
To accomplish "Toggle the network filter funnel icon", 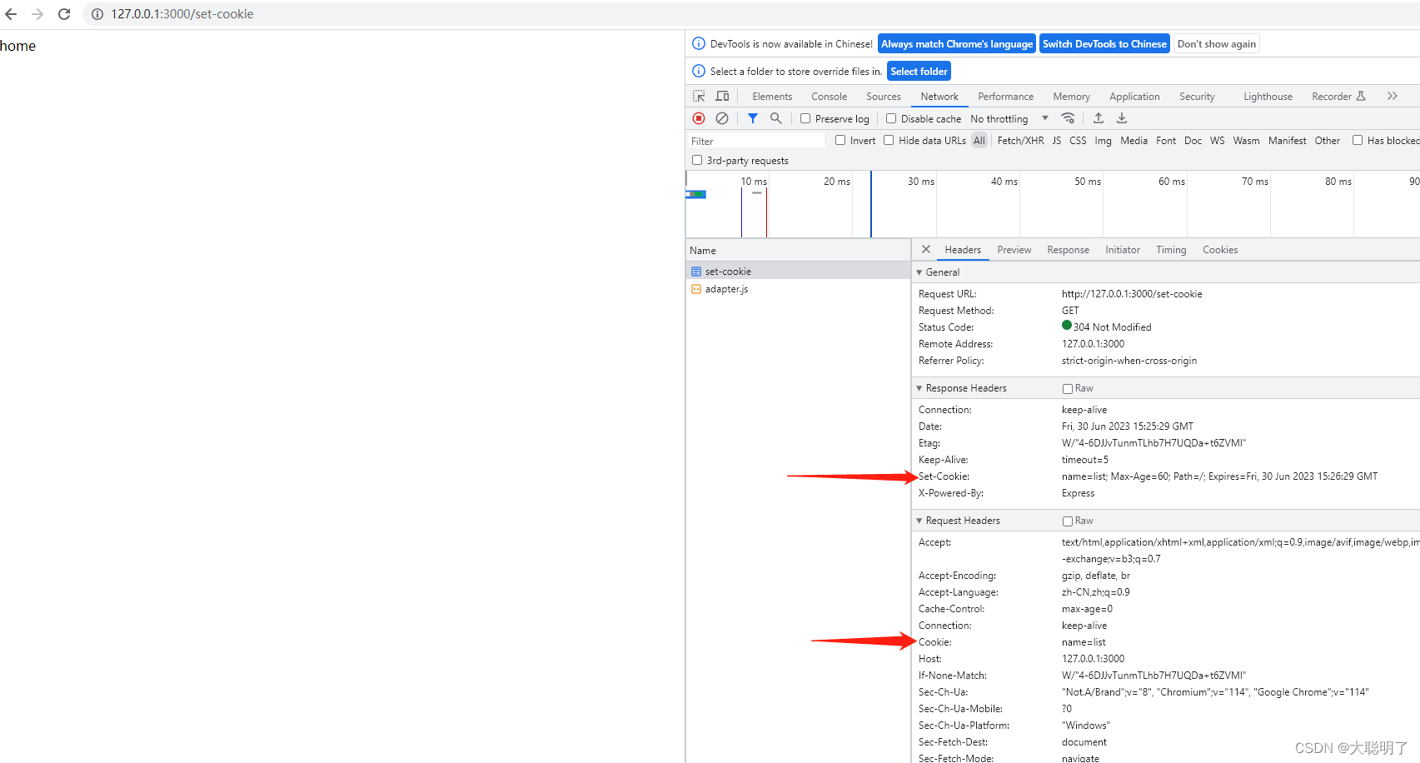I will click(x=753, y=118).
